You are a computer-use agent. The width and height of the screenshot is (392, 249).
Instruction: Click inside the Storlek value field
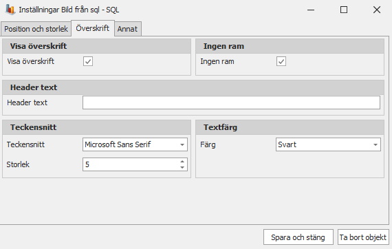[x=131, y=164]
